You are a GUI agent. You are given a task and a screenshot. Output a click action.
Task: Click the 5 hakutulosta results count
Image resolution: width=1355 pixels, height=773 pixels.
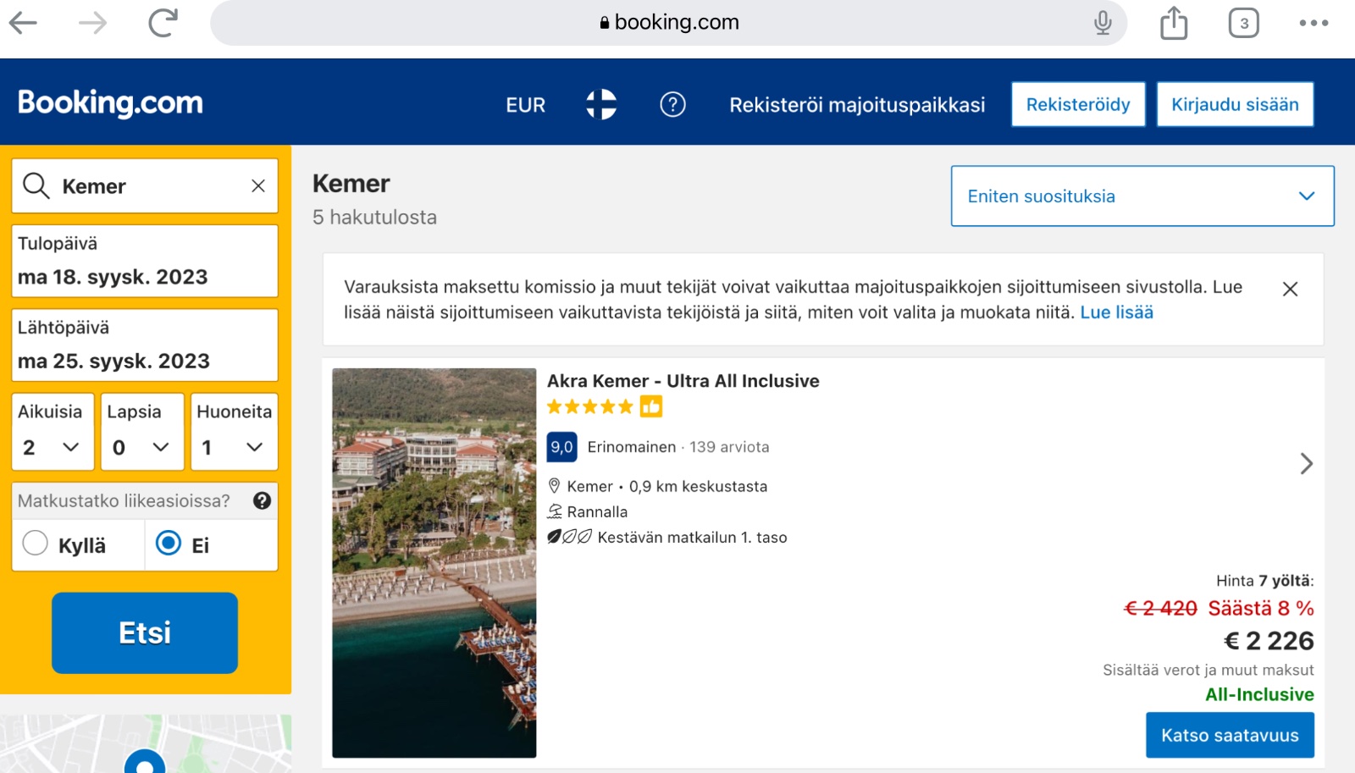click(x=374, y=218)
